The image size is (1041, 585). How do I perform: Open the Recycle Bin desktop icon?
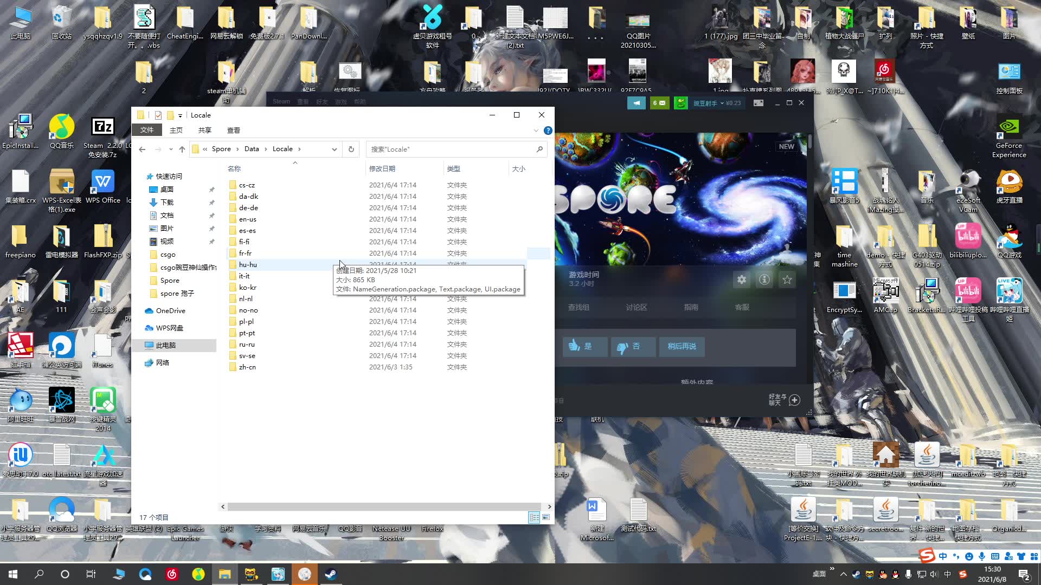[61, 23]
